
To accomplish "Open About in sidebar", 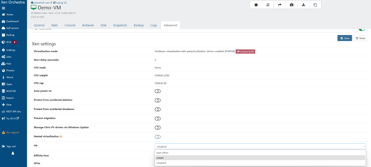I will pyautogui.click(x=8, y=77).
